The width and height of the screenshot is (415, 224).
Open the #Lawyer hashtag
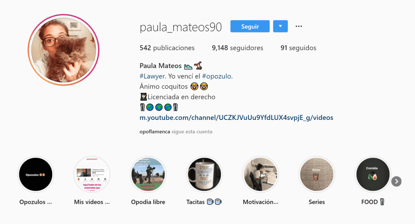(152, 76)
